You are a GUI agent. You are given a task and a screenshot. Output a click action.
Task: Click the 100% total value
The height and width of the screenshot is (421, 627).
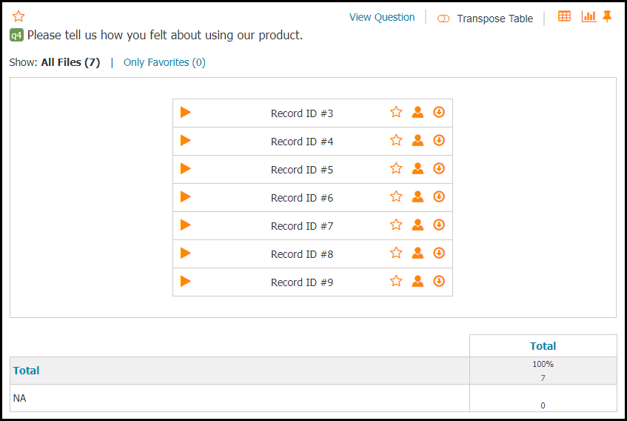(543, 364)
